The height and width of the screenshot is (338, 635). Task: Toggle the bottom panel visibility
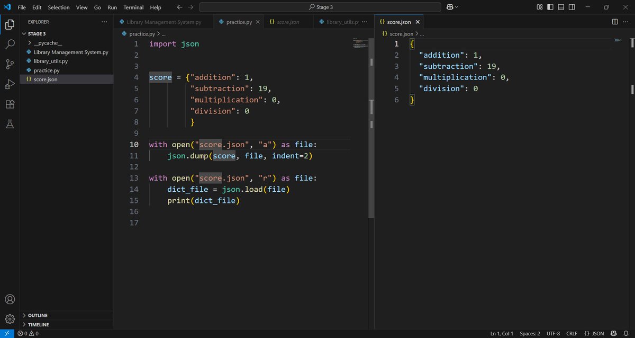click(x=561, y=7)
